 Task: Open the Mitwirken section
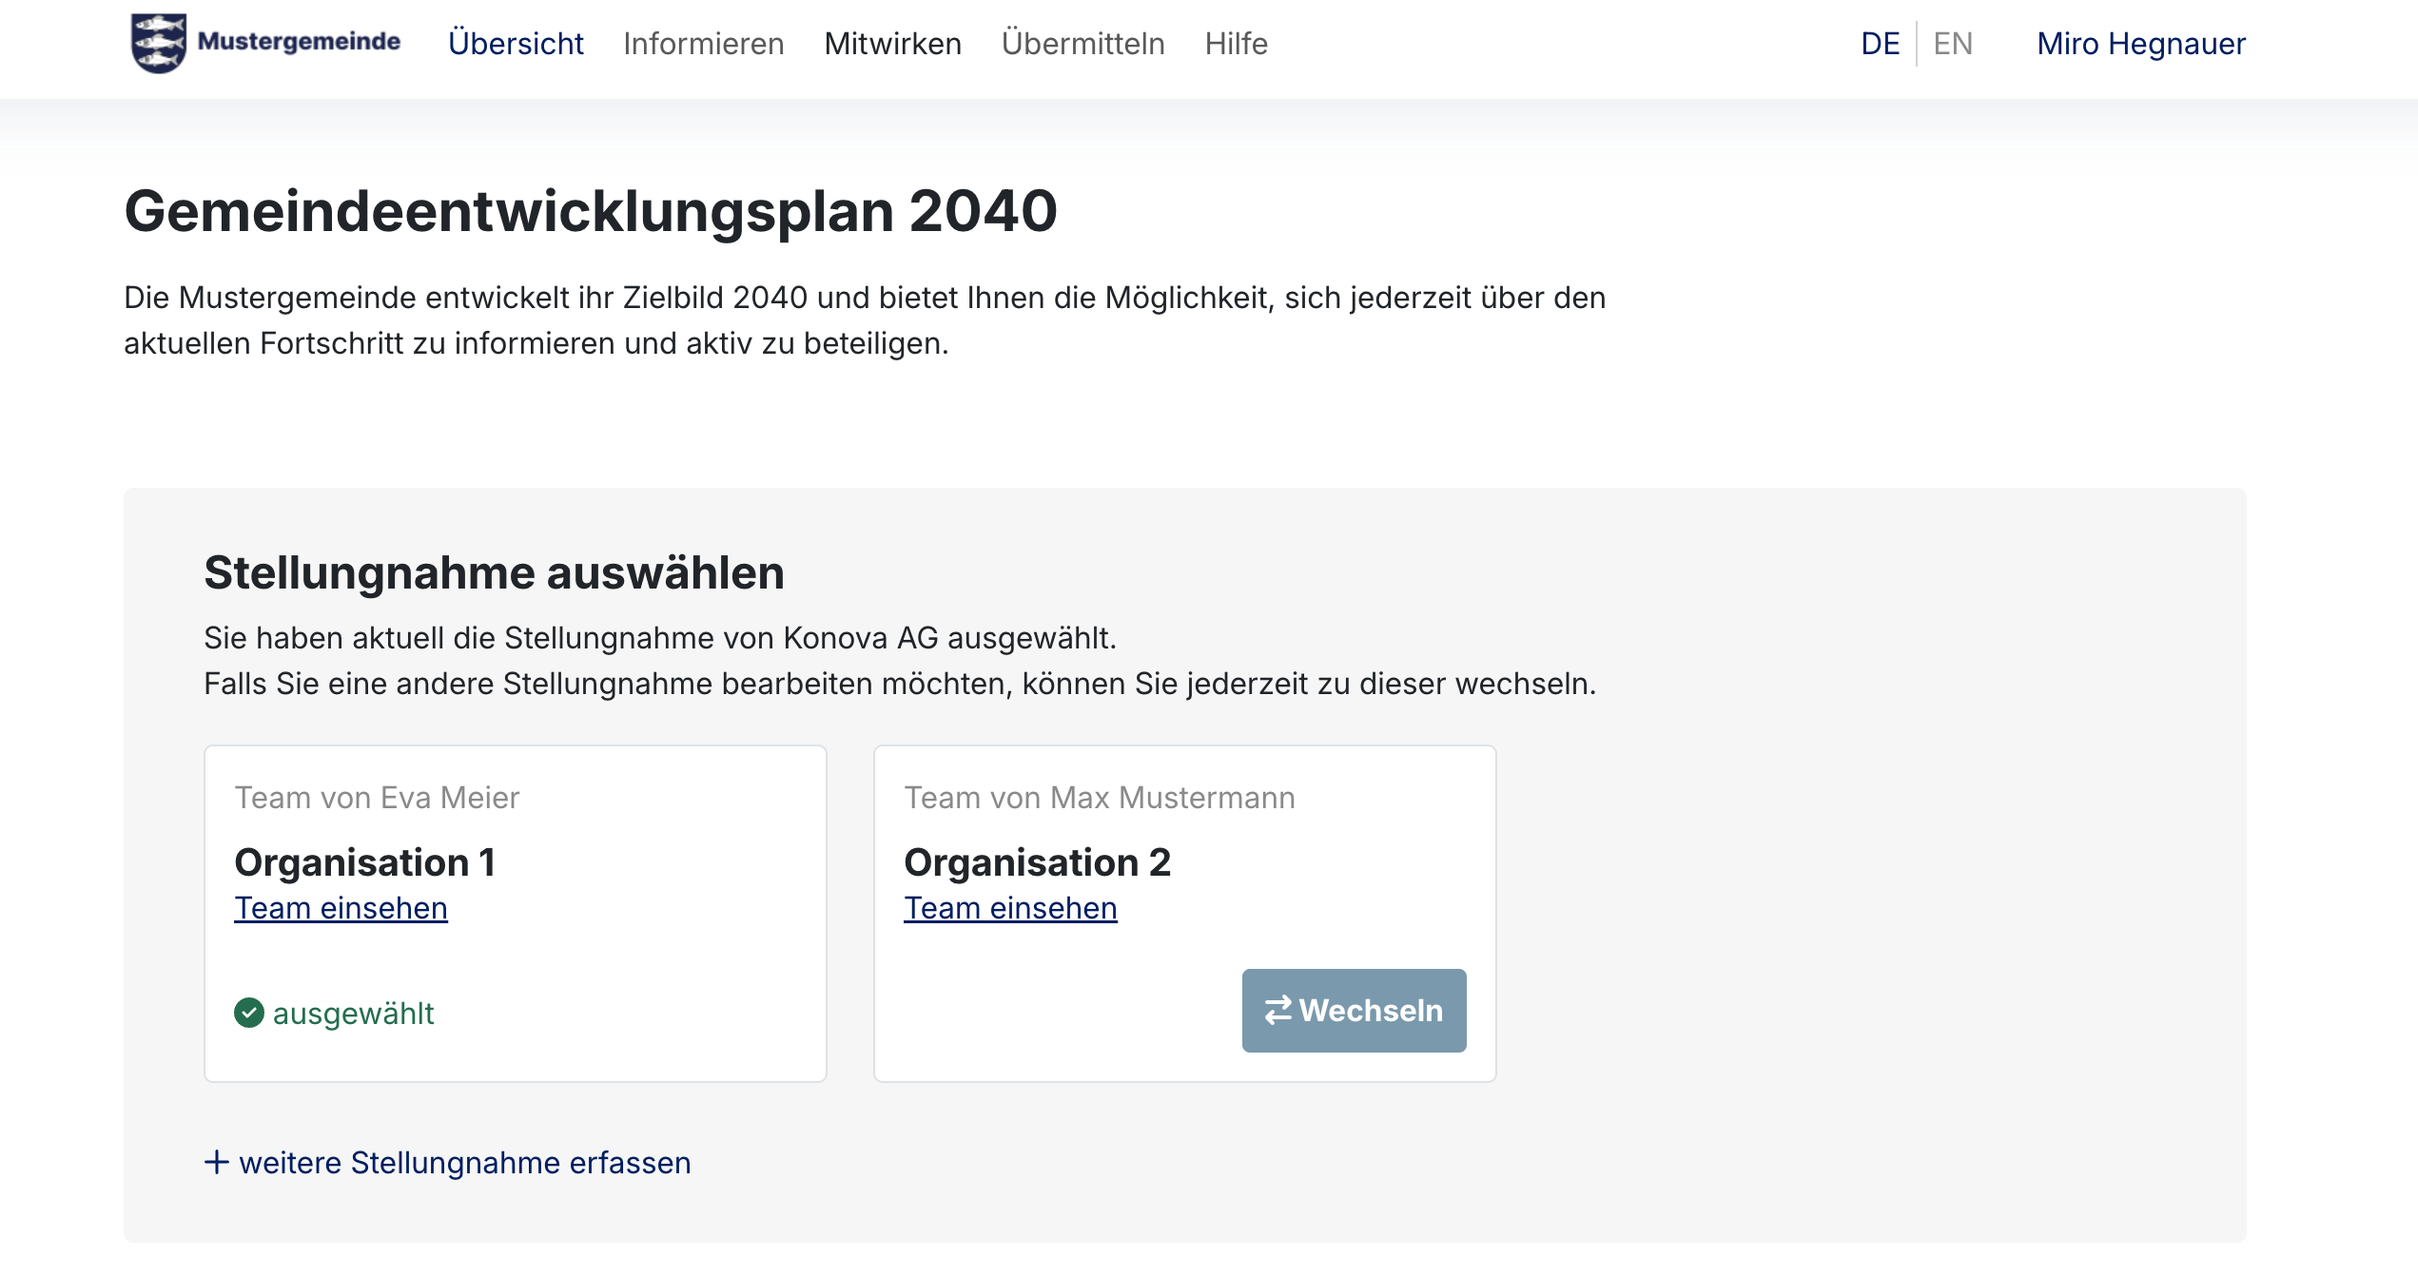pyautogui.click(x=892, y=44)
